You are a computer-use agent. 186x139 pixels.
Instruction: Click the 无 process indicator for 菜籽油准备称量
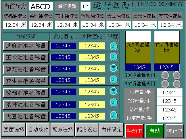(x=113, y=103)
